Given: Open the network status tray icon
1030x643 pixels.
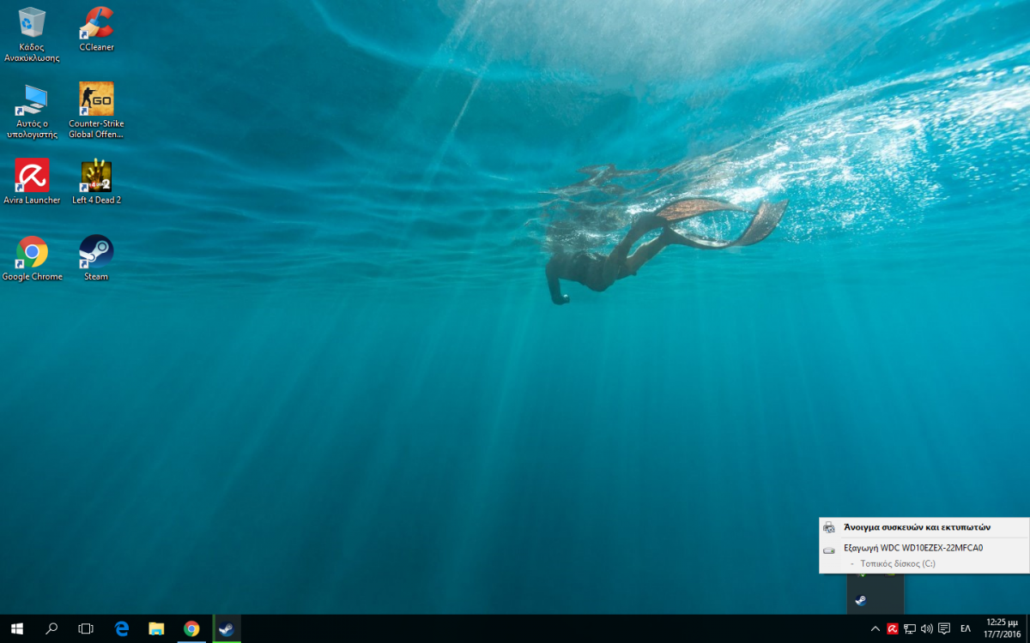Looking at the screenshot, I should pyautogui.click(x=910, y=628).
